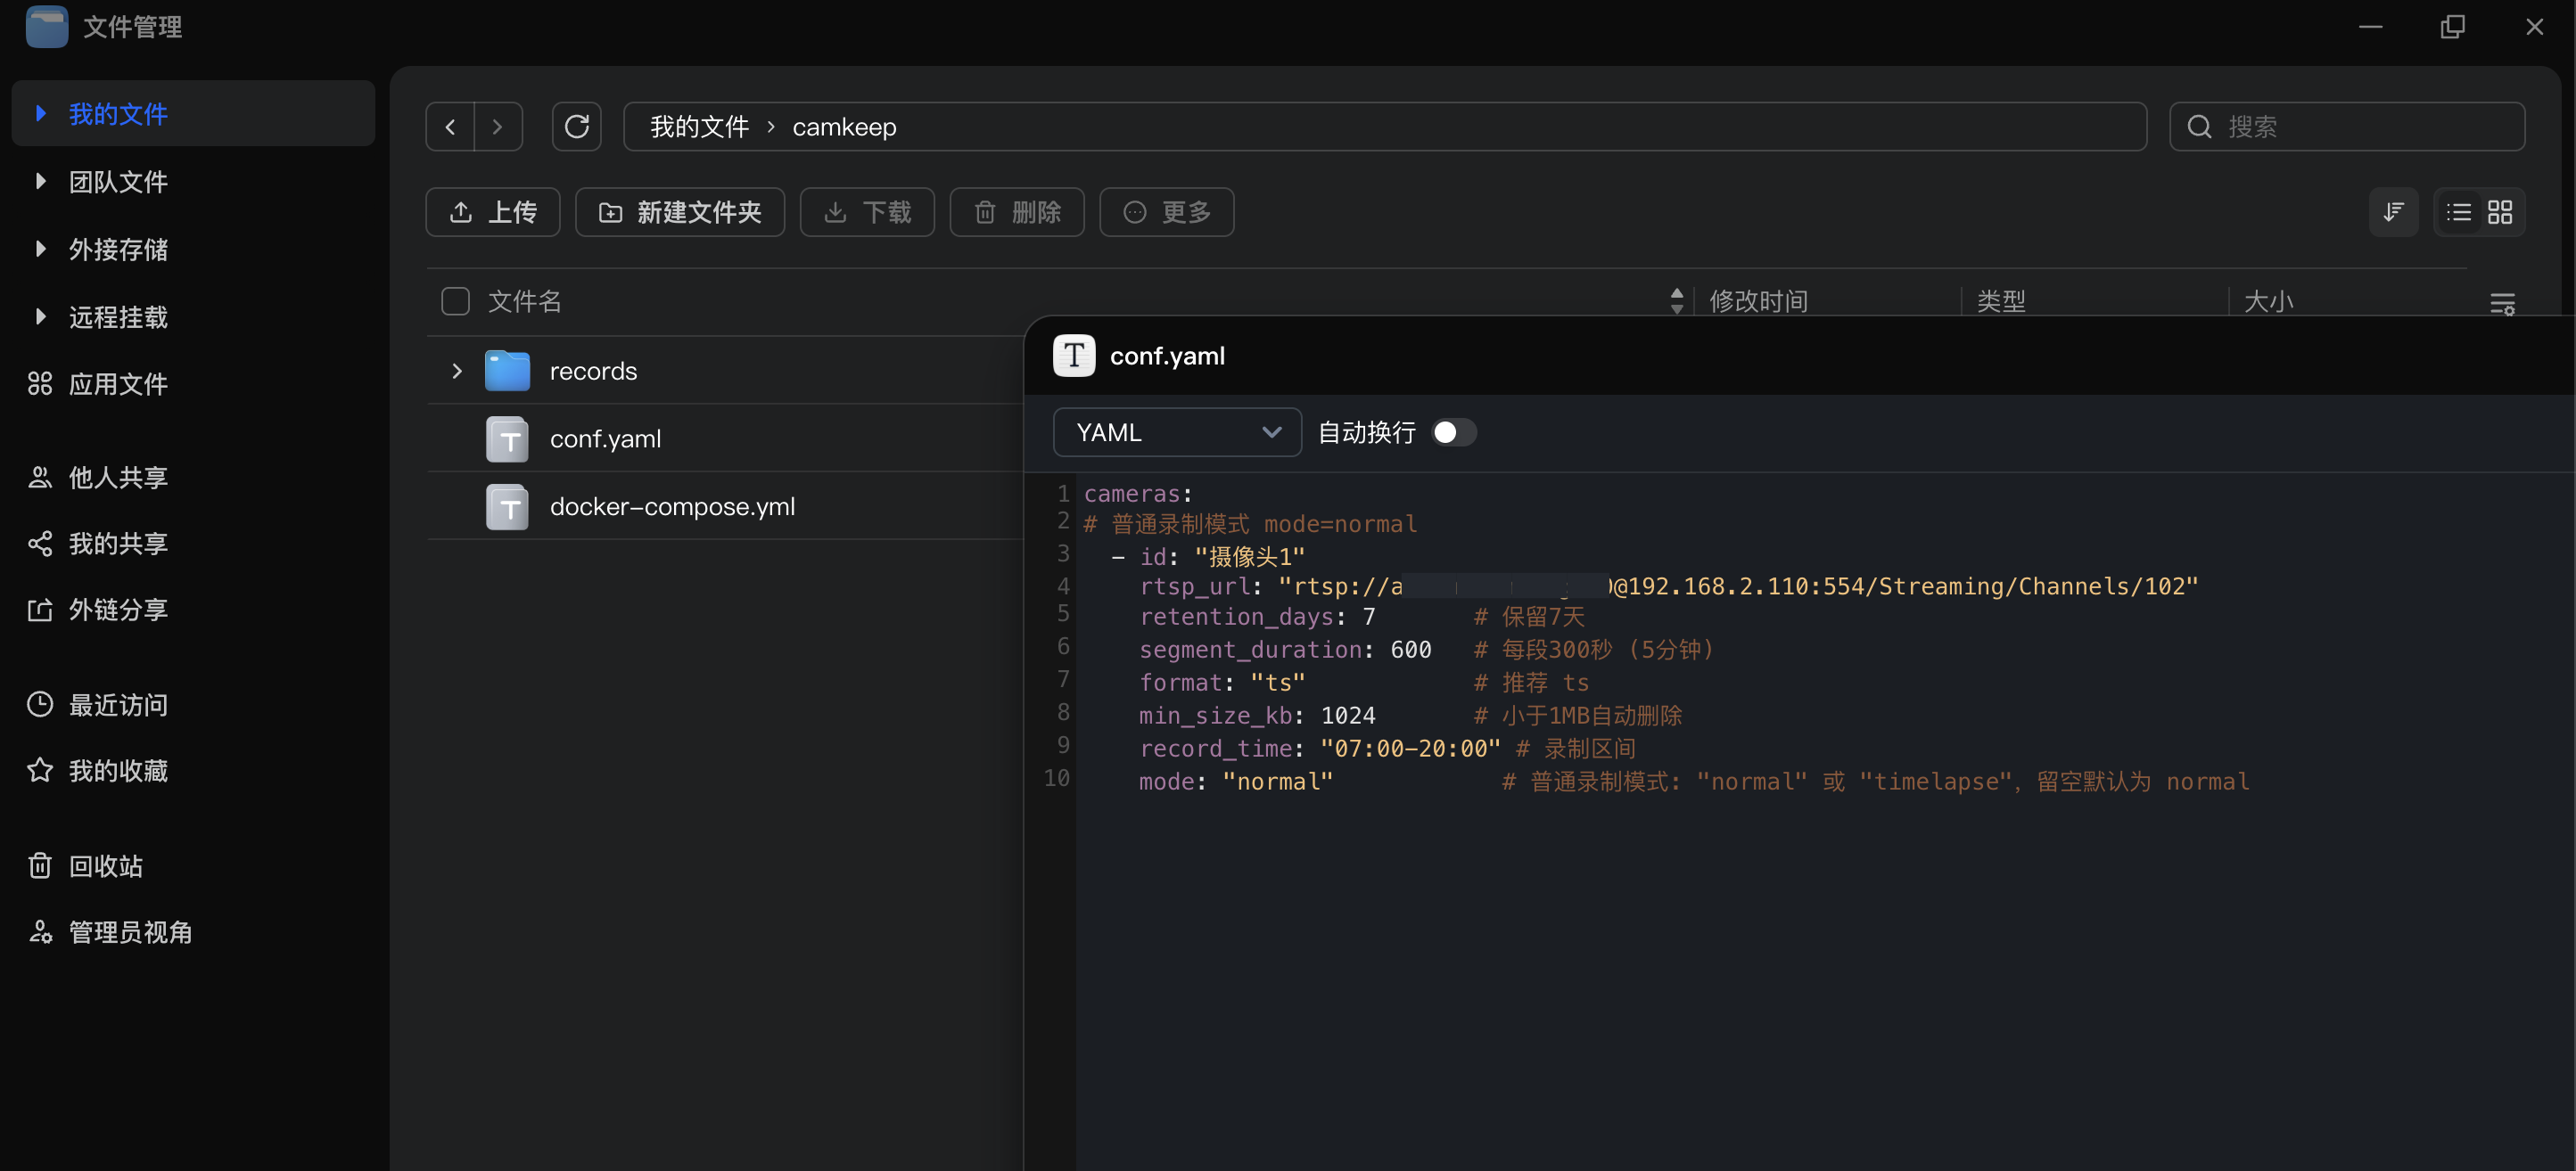
Task: Expand the records folder
Action: coord(457,370)
